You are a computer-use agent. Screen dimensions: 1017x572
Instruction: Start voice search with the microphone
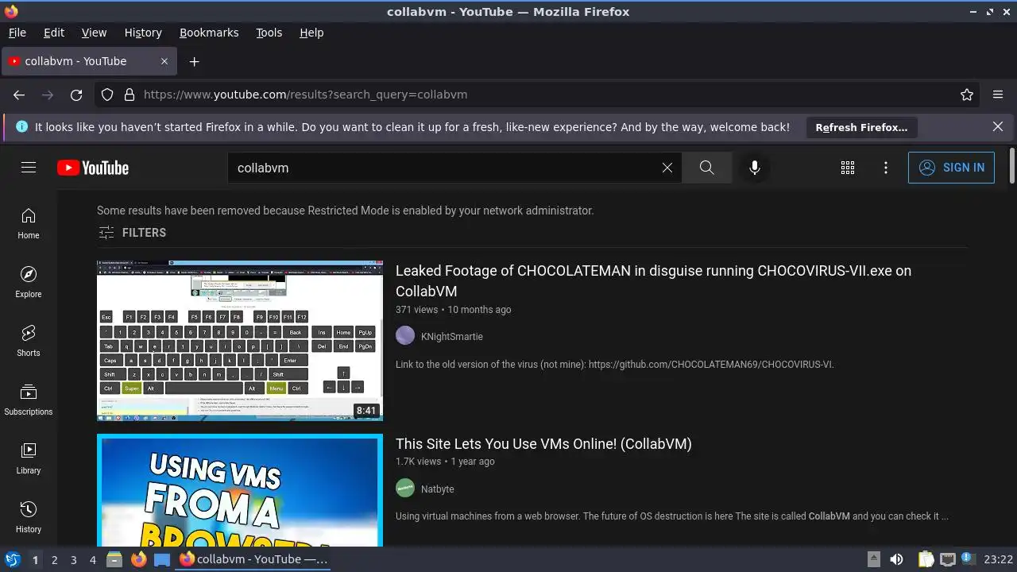coord(755,168)
